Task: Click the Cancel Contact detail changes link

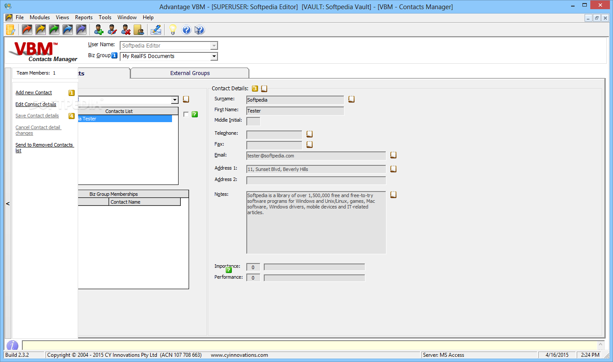Action: [x=38, y=130]
